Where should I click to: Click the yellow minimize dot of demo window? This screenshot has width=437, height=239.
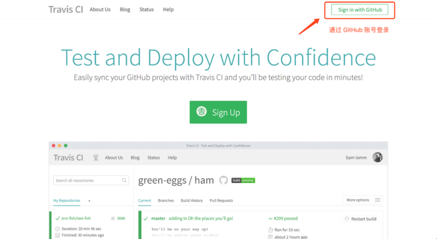pos(59,146)
